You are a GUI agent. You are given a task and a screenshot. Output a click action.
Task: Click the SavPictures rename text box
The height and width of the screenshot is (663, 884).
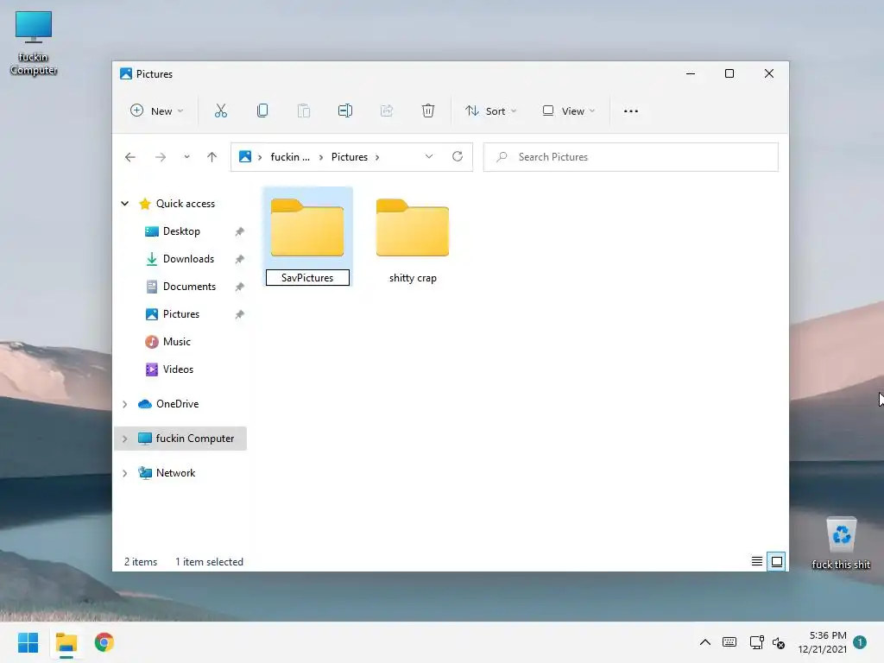click(307, 277)
